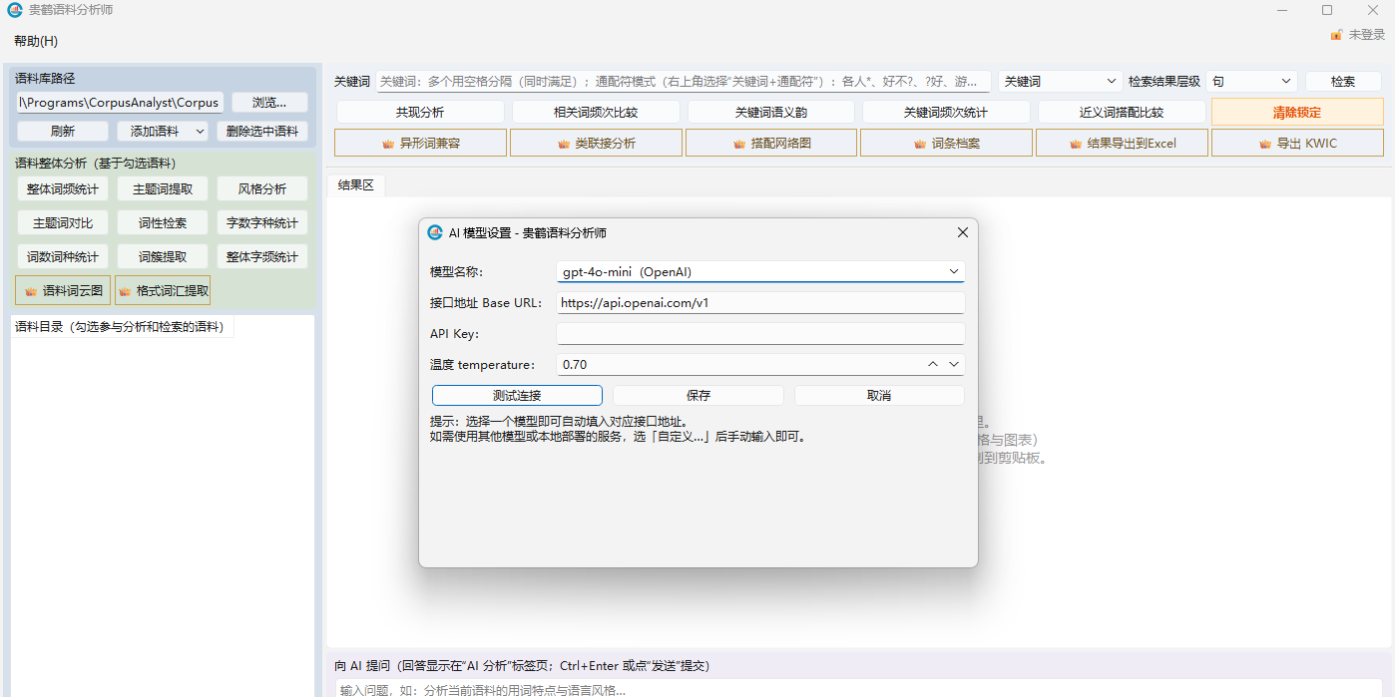Click 删除选中语料 button

262,131
